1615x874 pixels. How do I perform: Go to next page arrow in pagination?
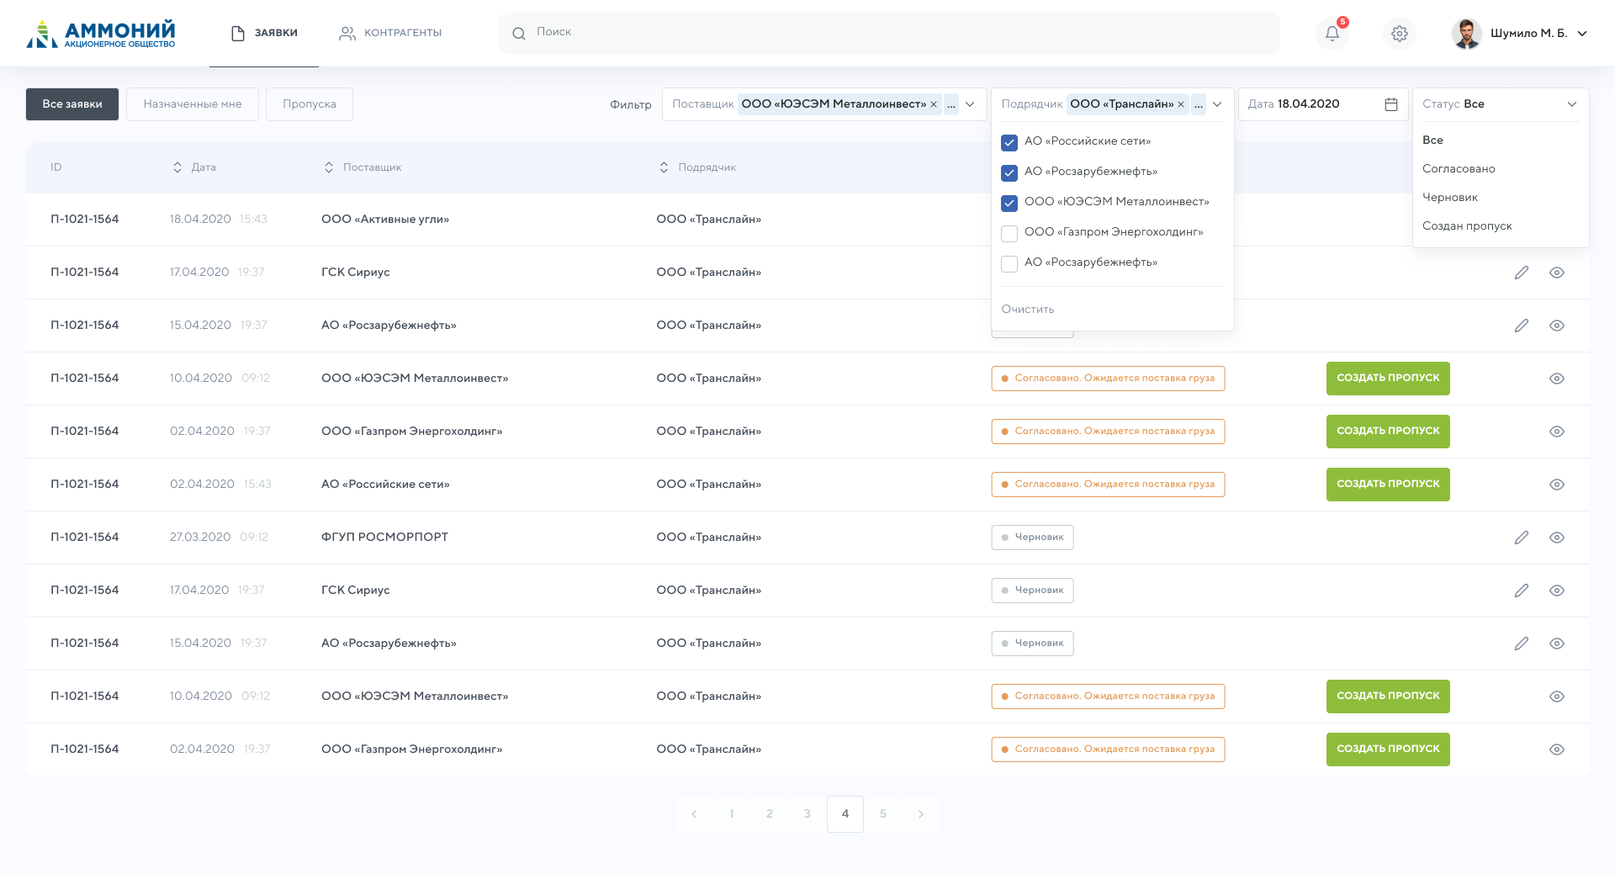(x=921, y=814)
